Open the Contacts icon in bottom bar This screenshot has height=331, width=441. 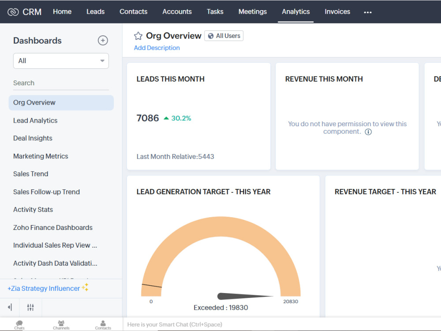(103, 325)
